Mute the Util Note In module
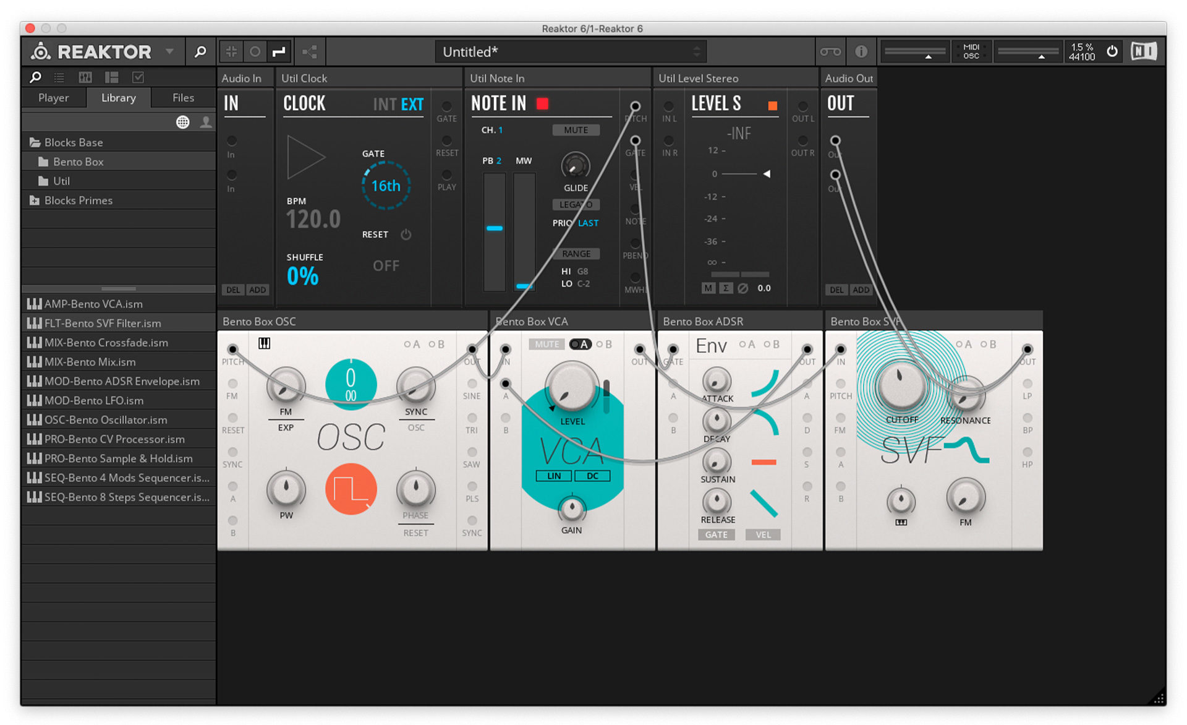The image size is (1187, 725). [x=576, y=130]
